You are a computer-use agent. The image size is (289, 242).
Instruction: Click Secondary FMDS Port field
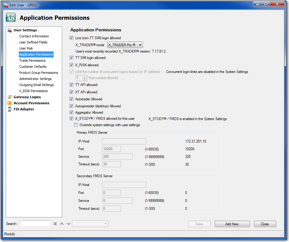tap(112, 193)
